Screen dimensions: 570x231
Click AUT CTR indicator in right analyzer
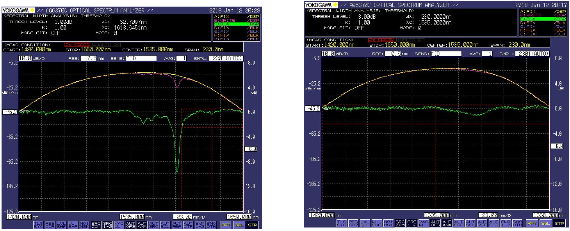(494, 223)
